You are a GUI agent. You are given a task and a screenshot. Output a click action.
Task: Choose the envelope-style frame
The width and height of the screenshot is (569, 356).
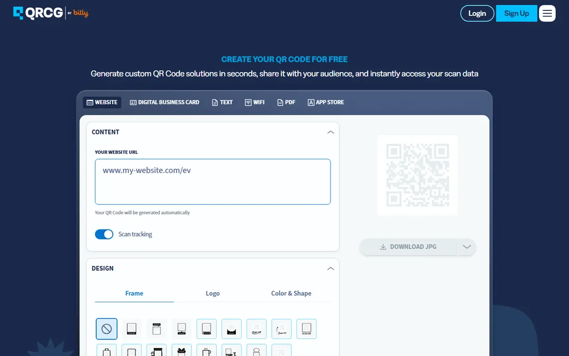(x=232, y=329)
